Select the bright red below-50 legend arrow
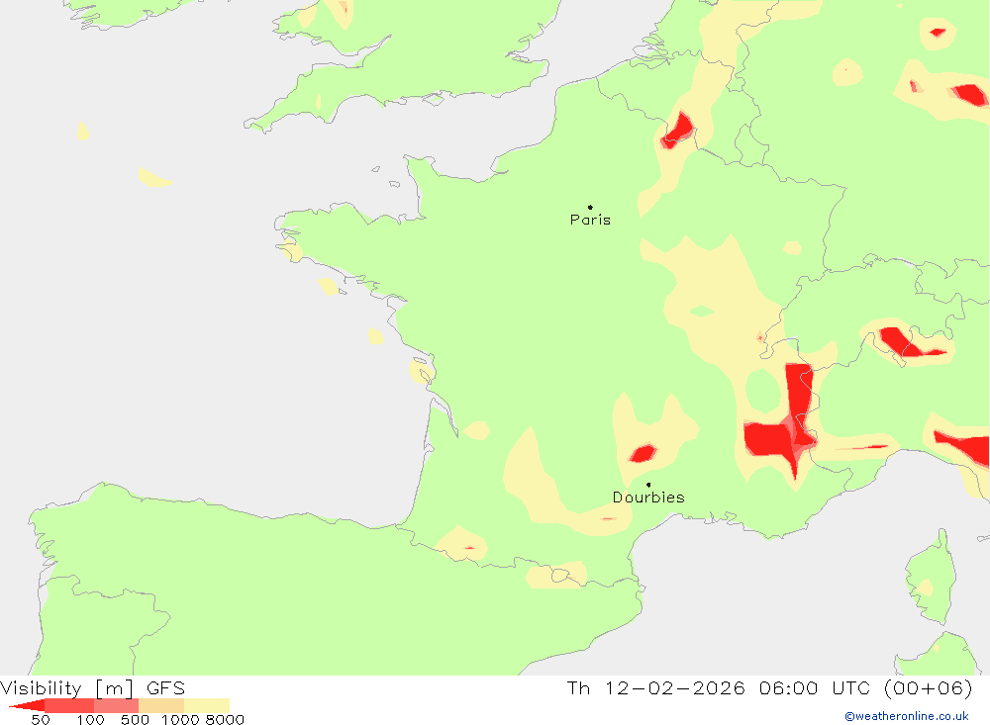This screenshot has width=990, height=725. [x=27, y=705]
